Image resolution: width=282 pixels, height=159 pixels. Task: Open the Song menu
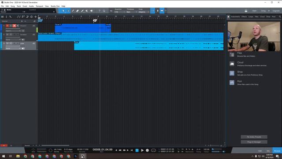point(13,6)
